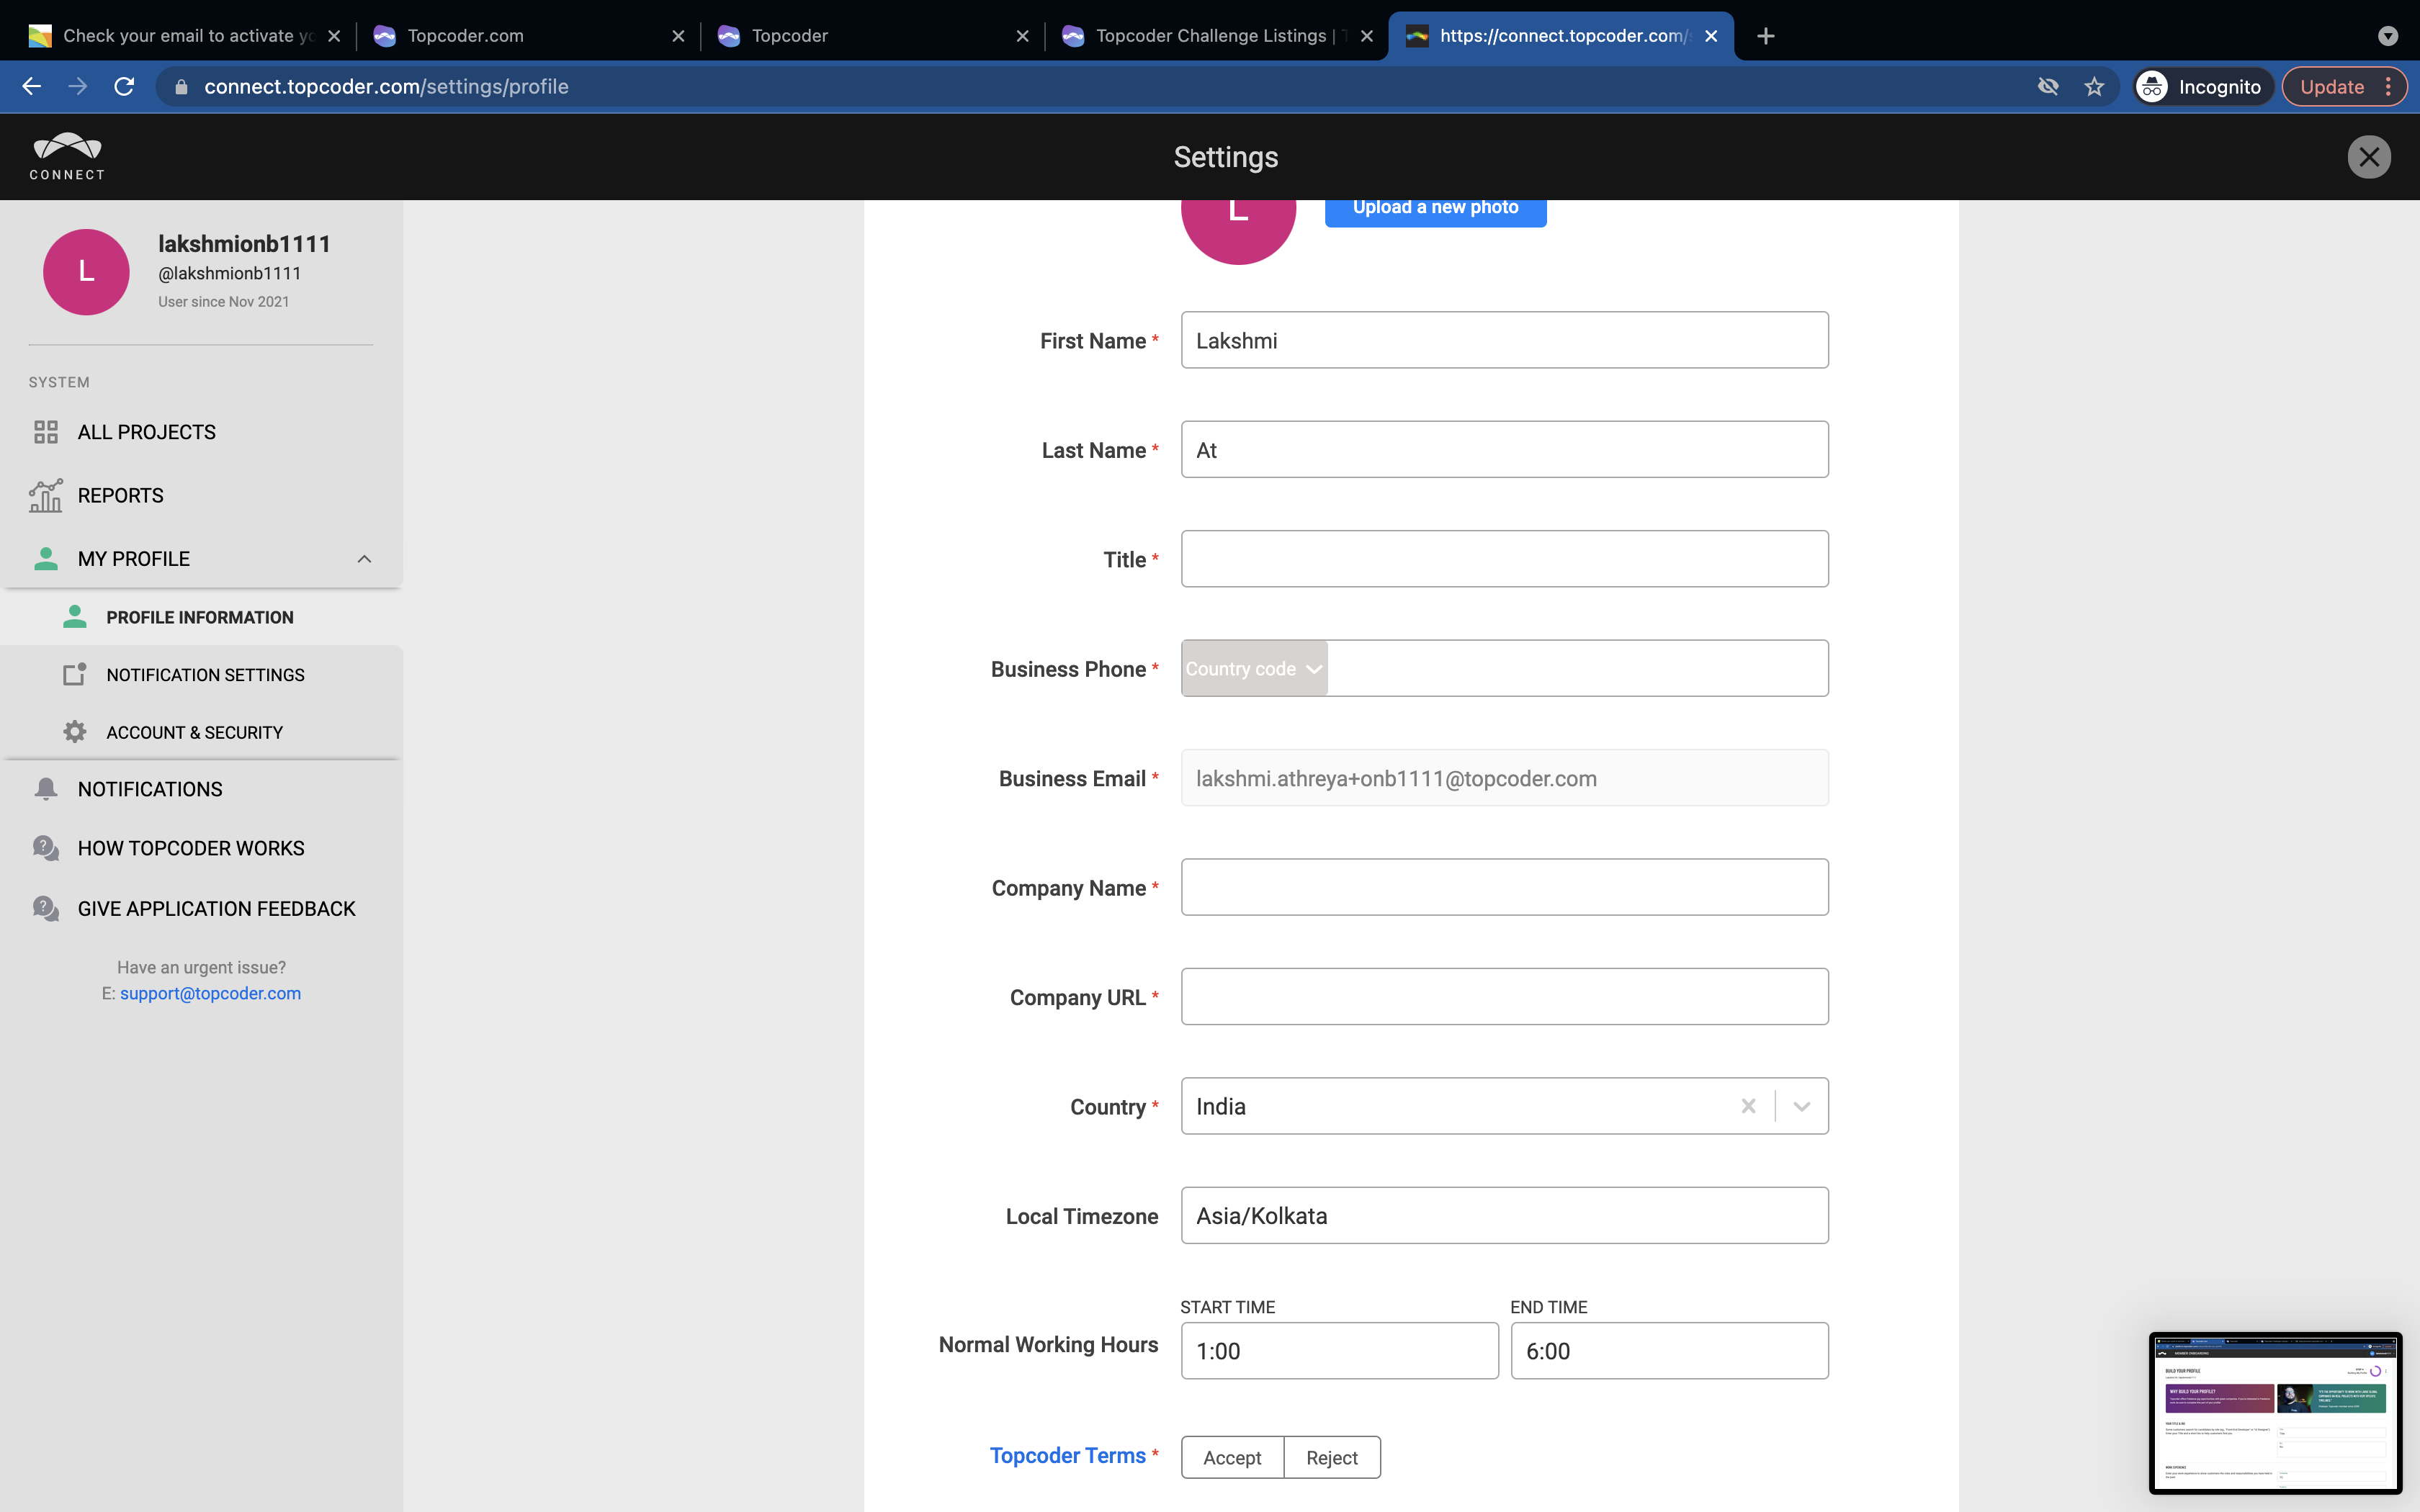This screenshot has width=2420, height=1512.
Task: Click the Local Timezone field
Action: tap(1504, 1215)
